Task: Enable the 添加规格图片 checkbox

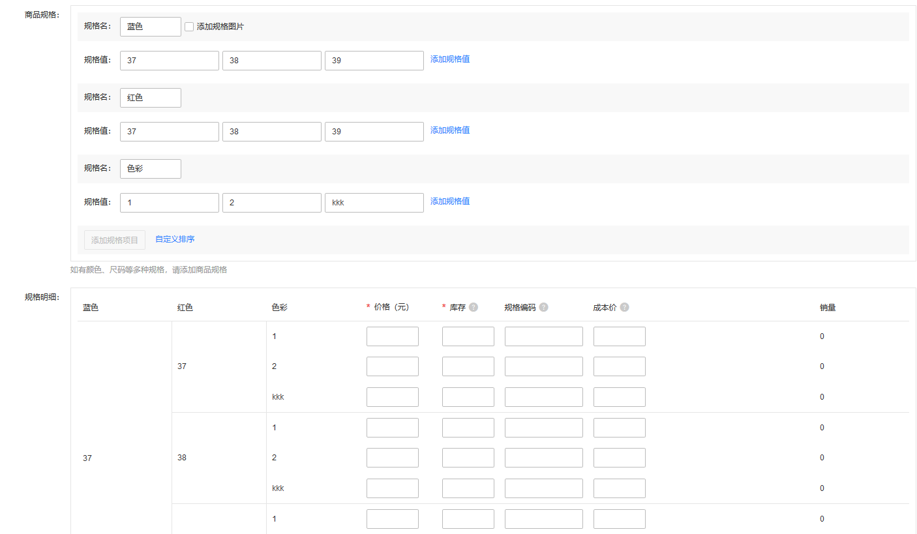Action: [189, 27]
